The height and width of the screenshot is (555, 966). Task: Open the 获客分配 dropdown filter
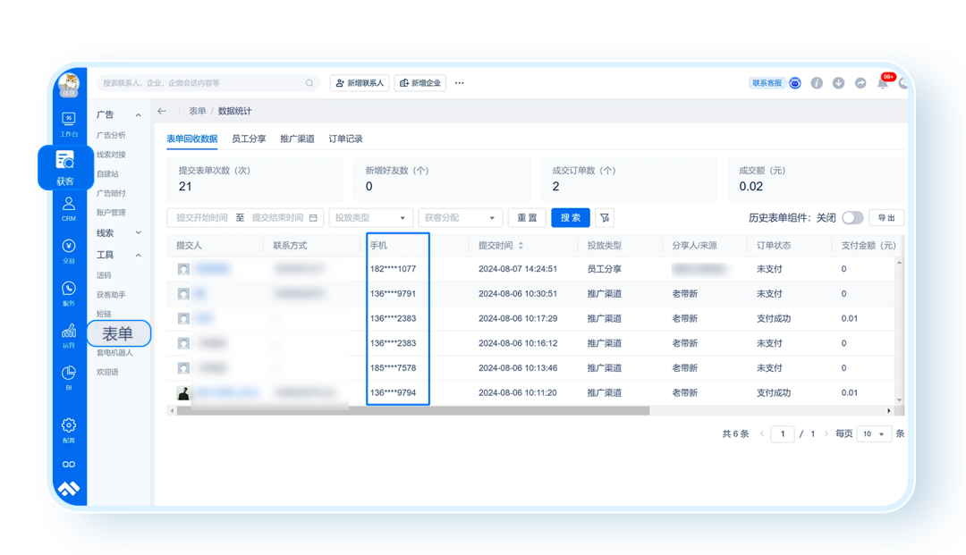tap(460, 218)
